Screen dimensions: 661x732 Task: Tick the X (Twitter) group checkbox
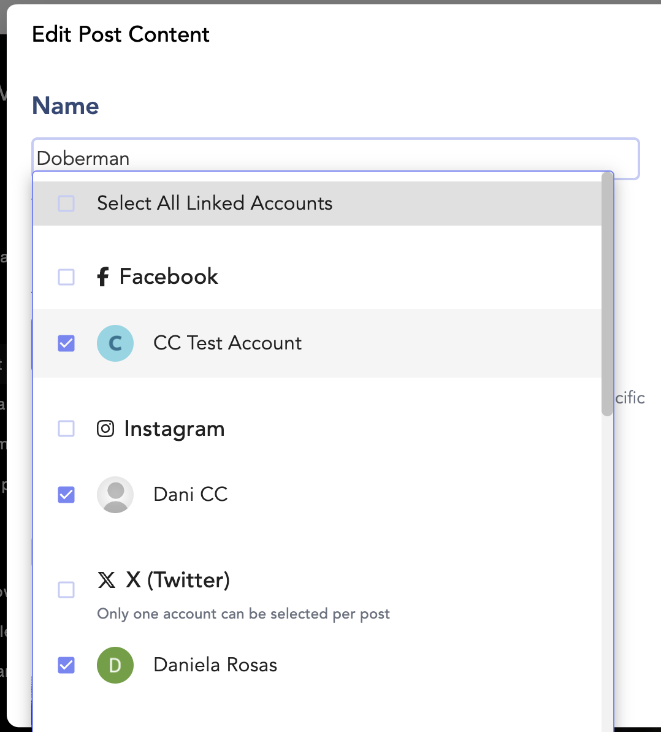click(x=66, y=590)
